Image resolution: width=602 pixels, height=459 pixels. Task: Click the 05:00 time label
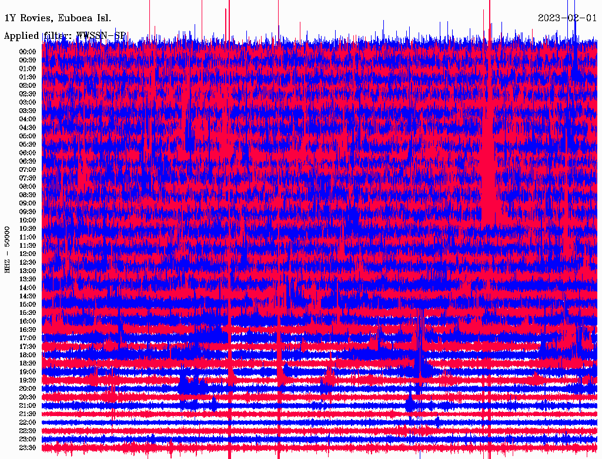pos(28,136)
